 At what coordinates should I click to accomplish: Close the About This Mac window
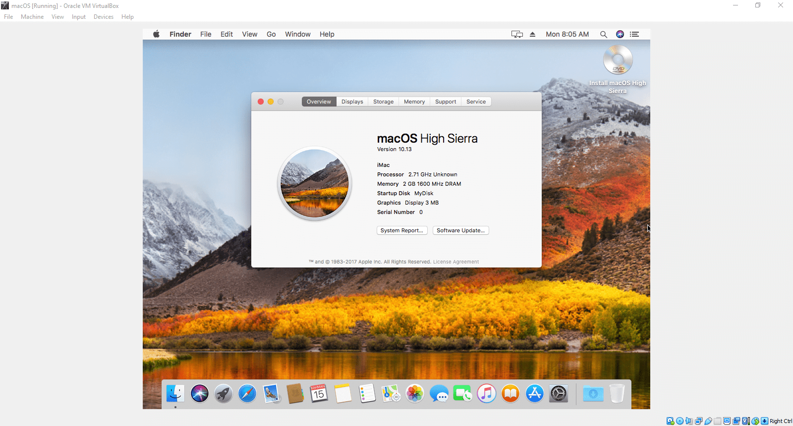click(261, 102)
